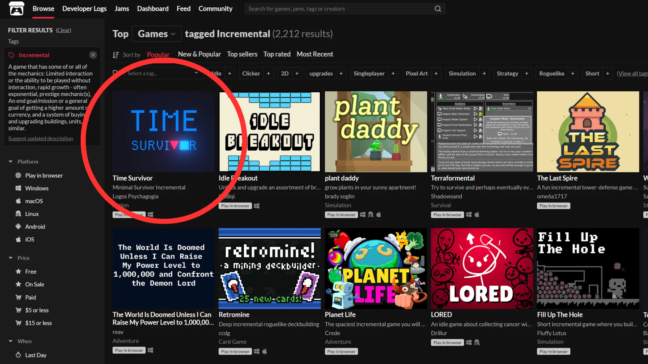Add the Pixel Art tag with plus
The image size is (648, 364).
[x=436, y=73]
